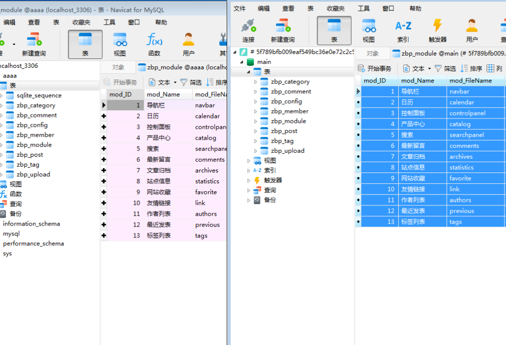Click row 13 indicator in left grid
The height and width of the screenshot is (345, 506).
pos(104,235)
